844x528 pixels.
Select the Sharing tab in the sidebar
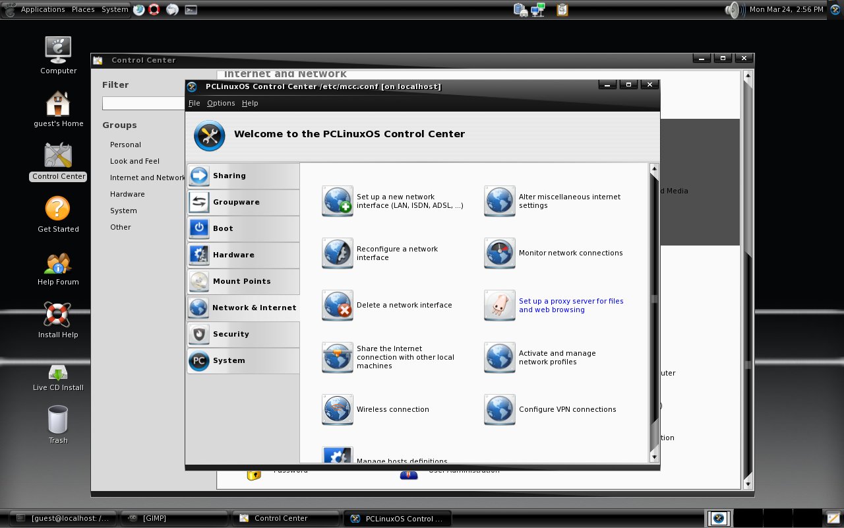(x=243, y=176)
